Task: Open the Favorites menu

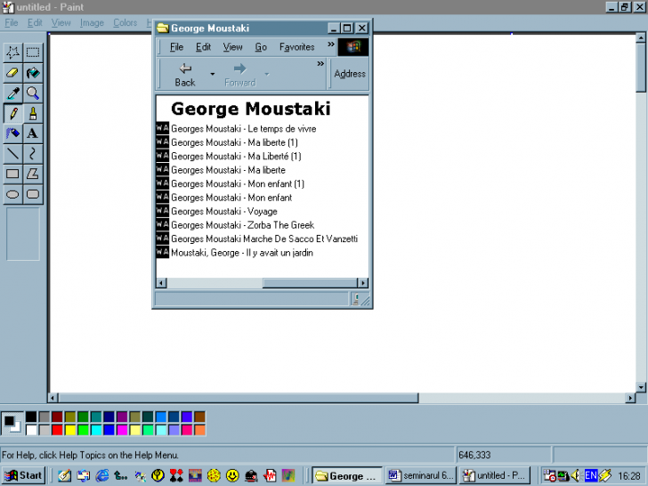Action: tap(296, 47)
